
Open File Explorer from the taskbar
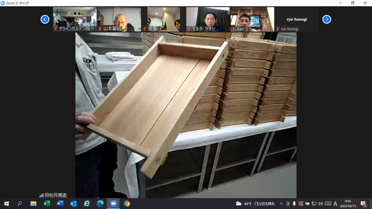33,204
